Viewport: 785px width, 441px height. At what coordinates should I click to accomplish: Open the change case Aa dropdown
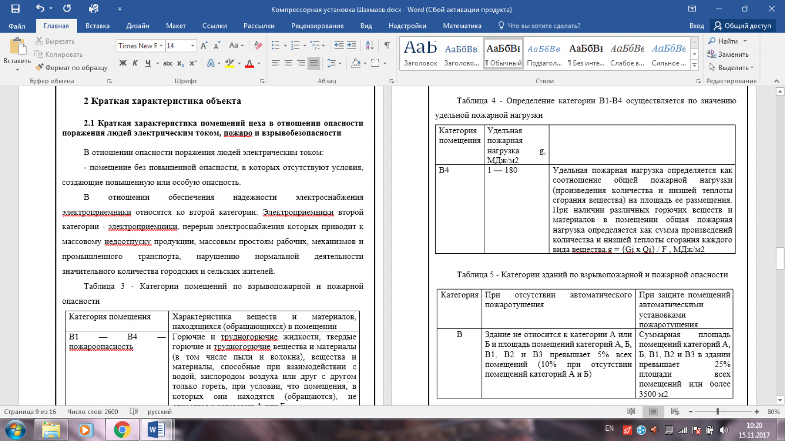[236, 46]
